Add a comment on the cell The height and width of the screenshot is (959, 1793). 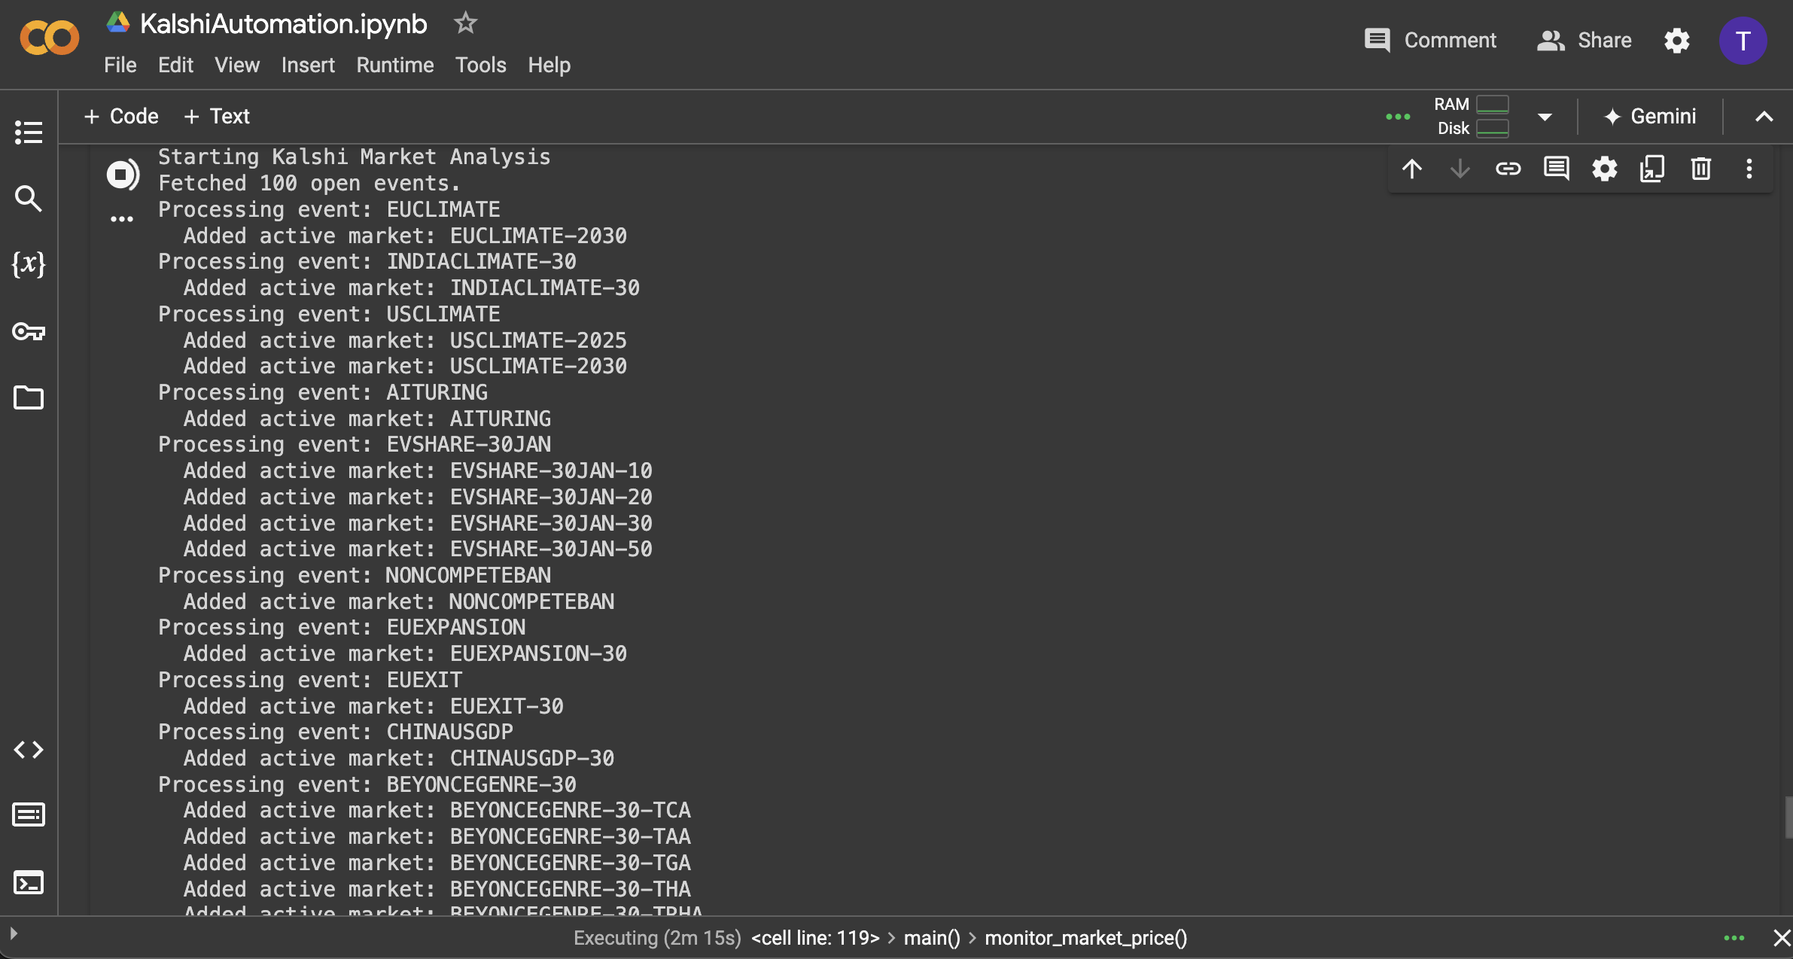coord(1556,169)
